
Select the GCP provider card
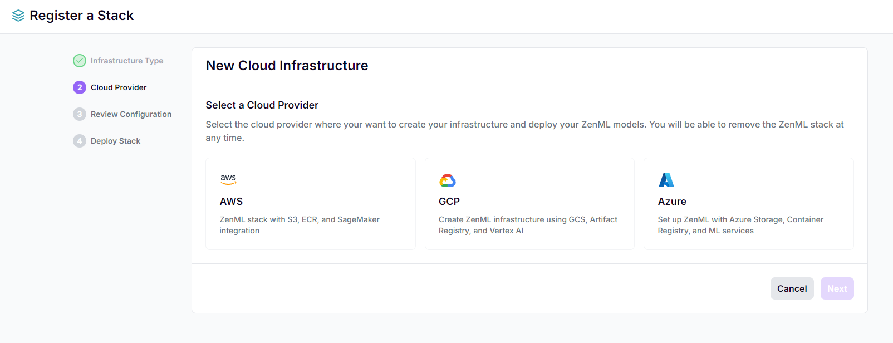click(529, 203)
